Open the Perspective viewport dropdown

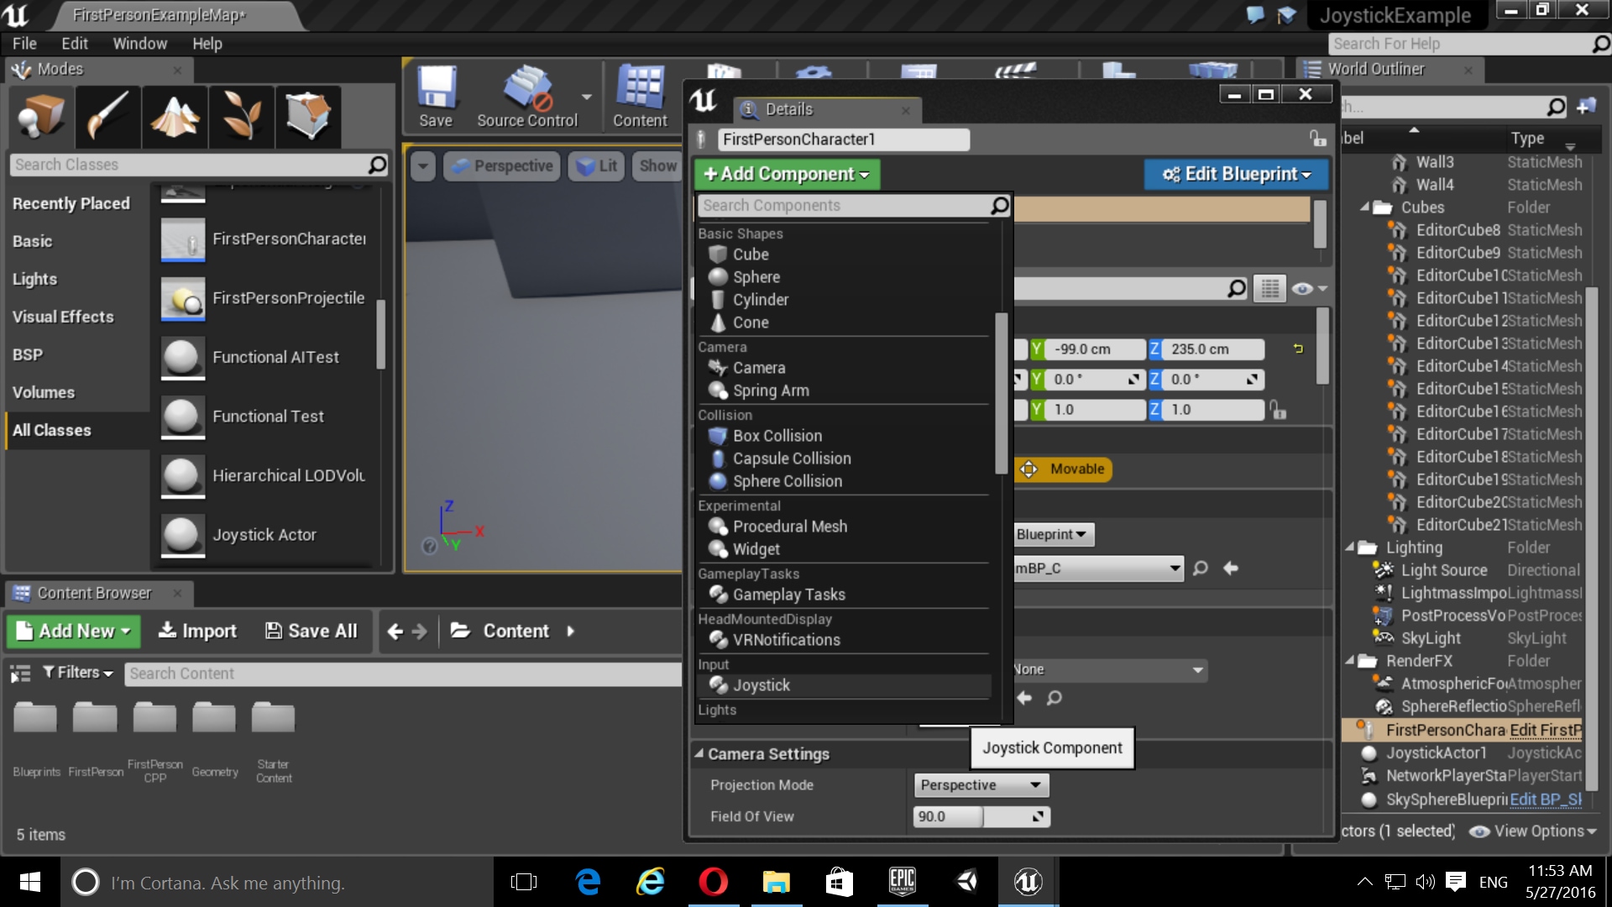tap(501, 165)
